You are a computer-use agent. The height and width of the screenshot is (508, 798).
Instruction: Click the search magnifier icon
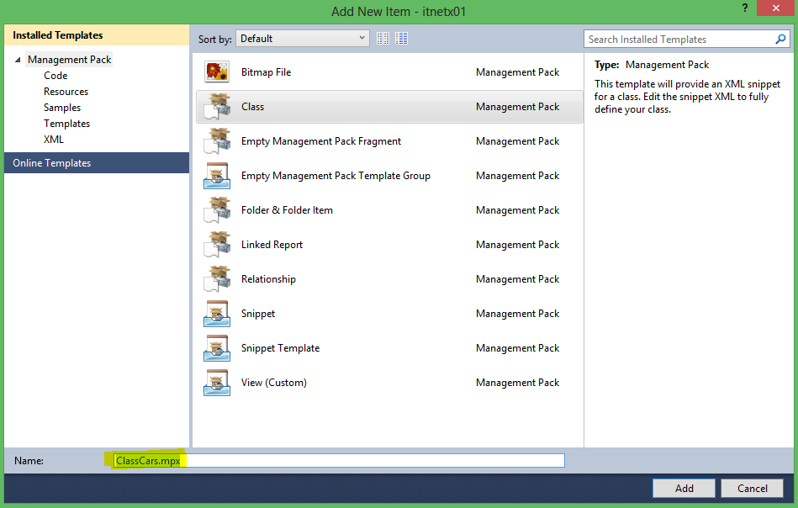781,39
